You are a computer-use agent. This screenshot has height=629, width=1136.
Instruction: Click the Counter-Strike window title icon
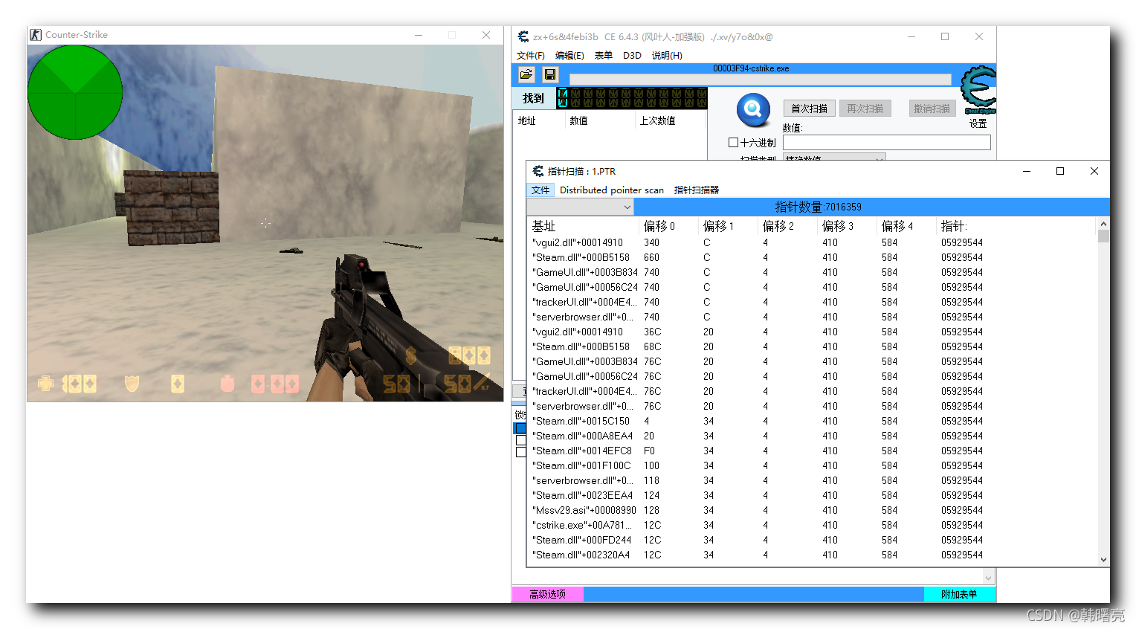click(36, 35)
